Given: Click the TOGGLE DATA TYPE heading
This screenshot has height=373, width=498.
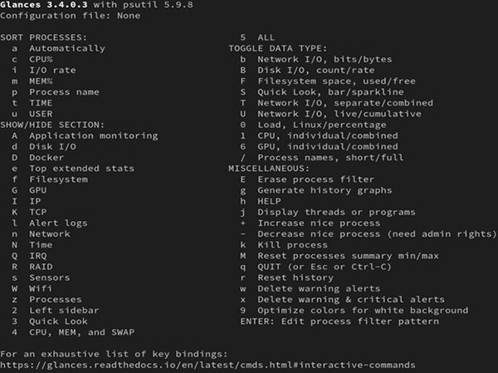Looking at the screenshot, I should pos(278,49).
